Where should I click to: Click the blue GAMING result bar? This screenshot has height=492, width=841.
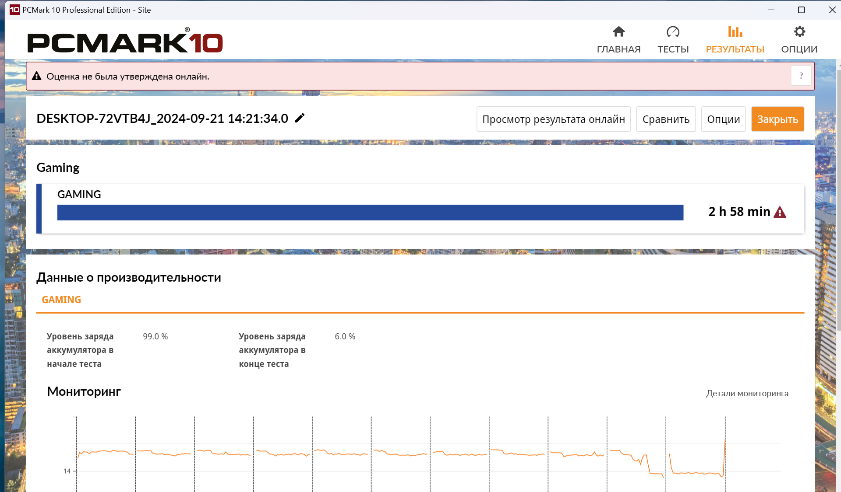point(370,213)
